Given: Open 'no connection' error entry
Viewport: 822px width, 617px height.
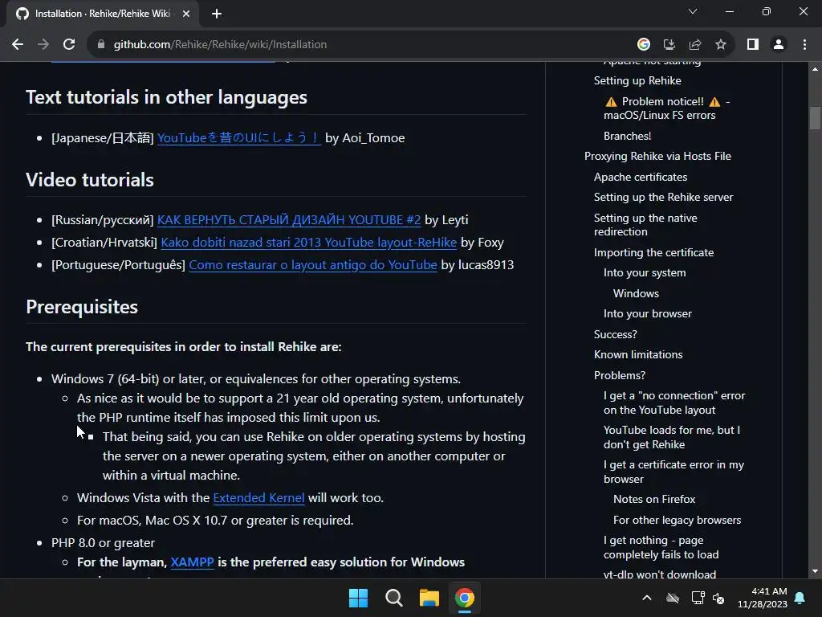Looking at the screenshot, I should [x=674, y=403].
